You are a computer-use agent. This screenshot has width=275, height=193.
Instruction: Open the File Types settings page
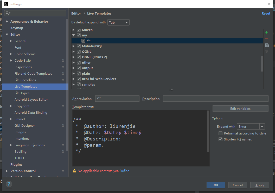pyautogui.click(x=22, y=93)
